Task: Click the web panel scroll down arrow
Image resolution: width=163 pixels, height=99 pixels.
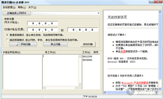Action: click(x=160, y=89)
